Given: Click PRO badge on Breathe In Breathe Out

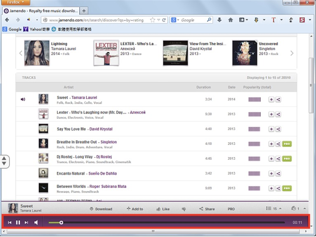Looking at the screenshot, I should coord(287,144).
